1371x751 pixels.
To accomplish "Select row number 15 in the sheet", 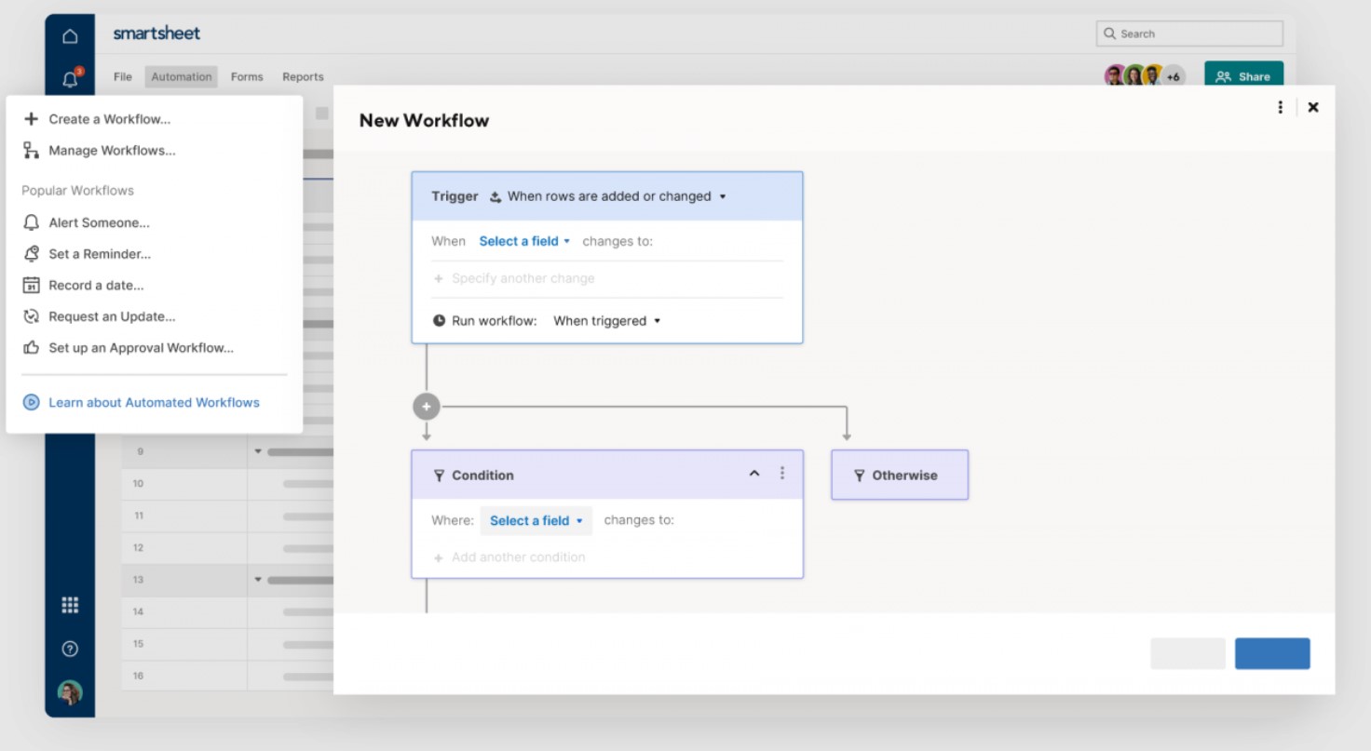I will pyautogui.click(x=138, y=644).
